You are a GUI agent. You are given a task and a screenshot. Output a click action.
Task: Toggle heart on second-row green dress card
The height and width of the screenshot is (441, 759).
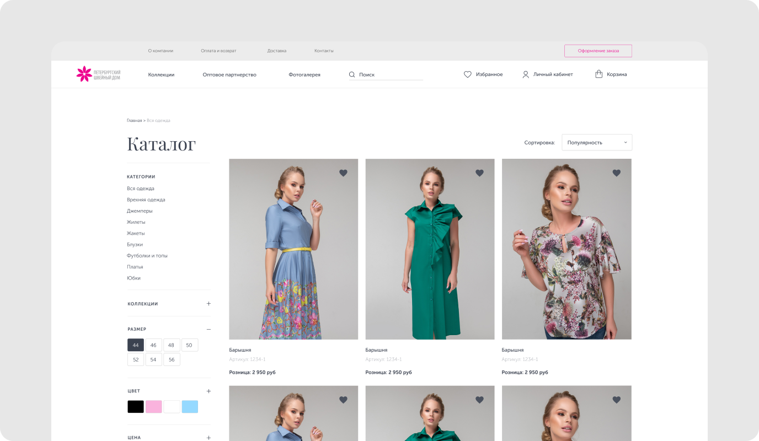click(479, 400)
